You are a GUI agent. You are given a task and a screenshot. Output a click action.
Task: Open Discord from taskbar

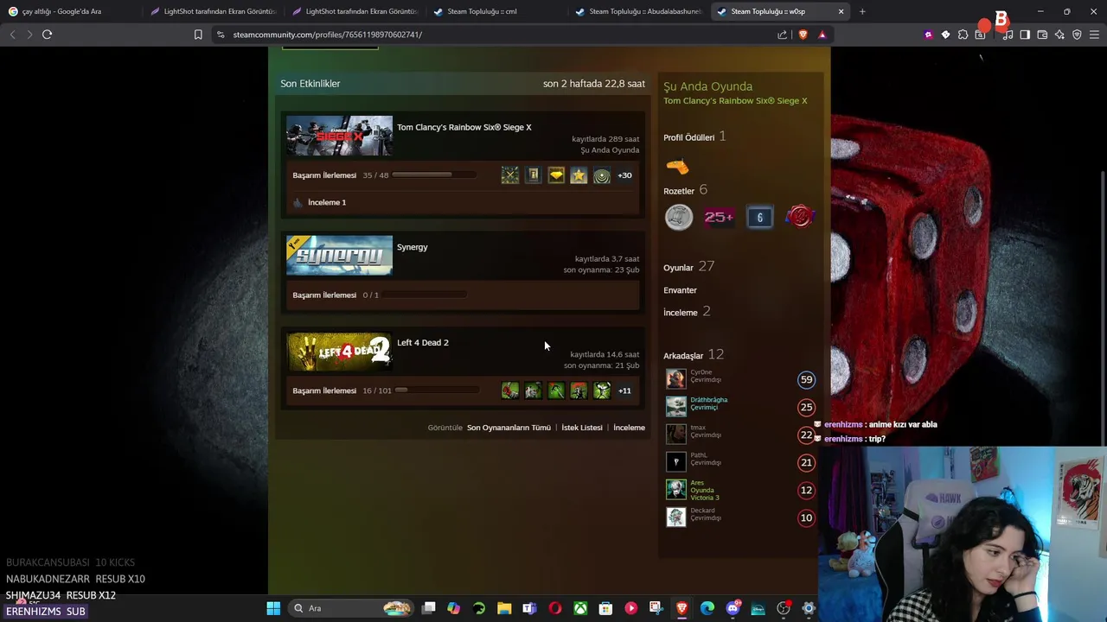(x=733, y=608)
